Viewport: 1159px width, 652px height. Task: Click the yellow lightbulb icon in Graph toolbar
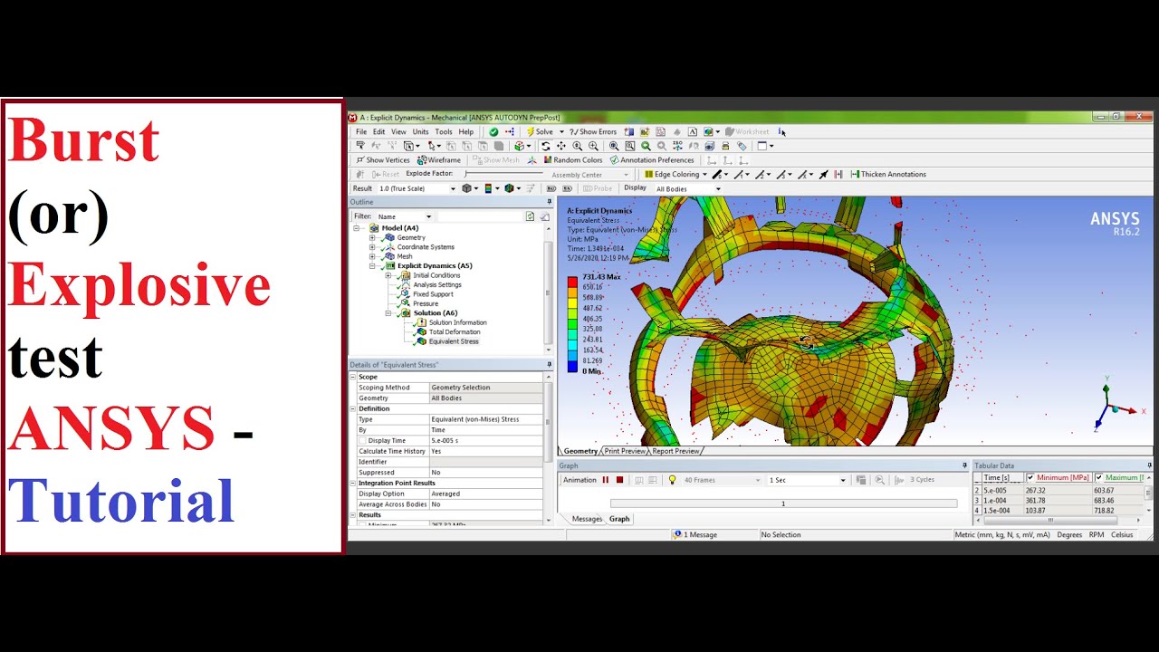point(672,480)
